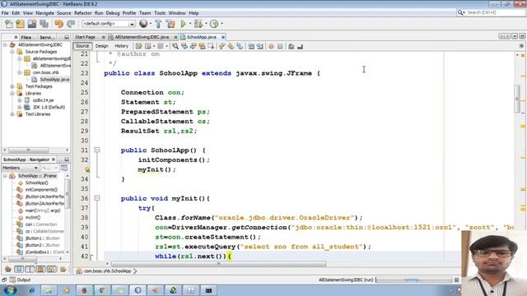The width and height of the screenshot is (527, 296).
Task: Open the Output panel
Action: (20, 280)
